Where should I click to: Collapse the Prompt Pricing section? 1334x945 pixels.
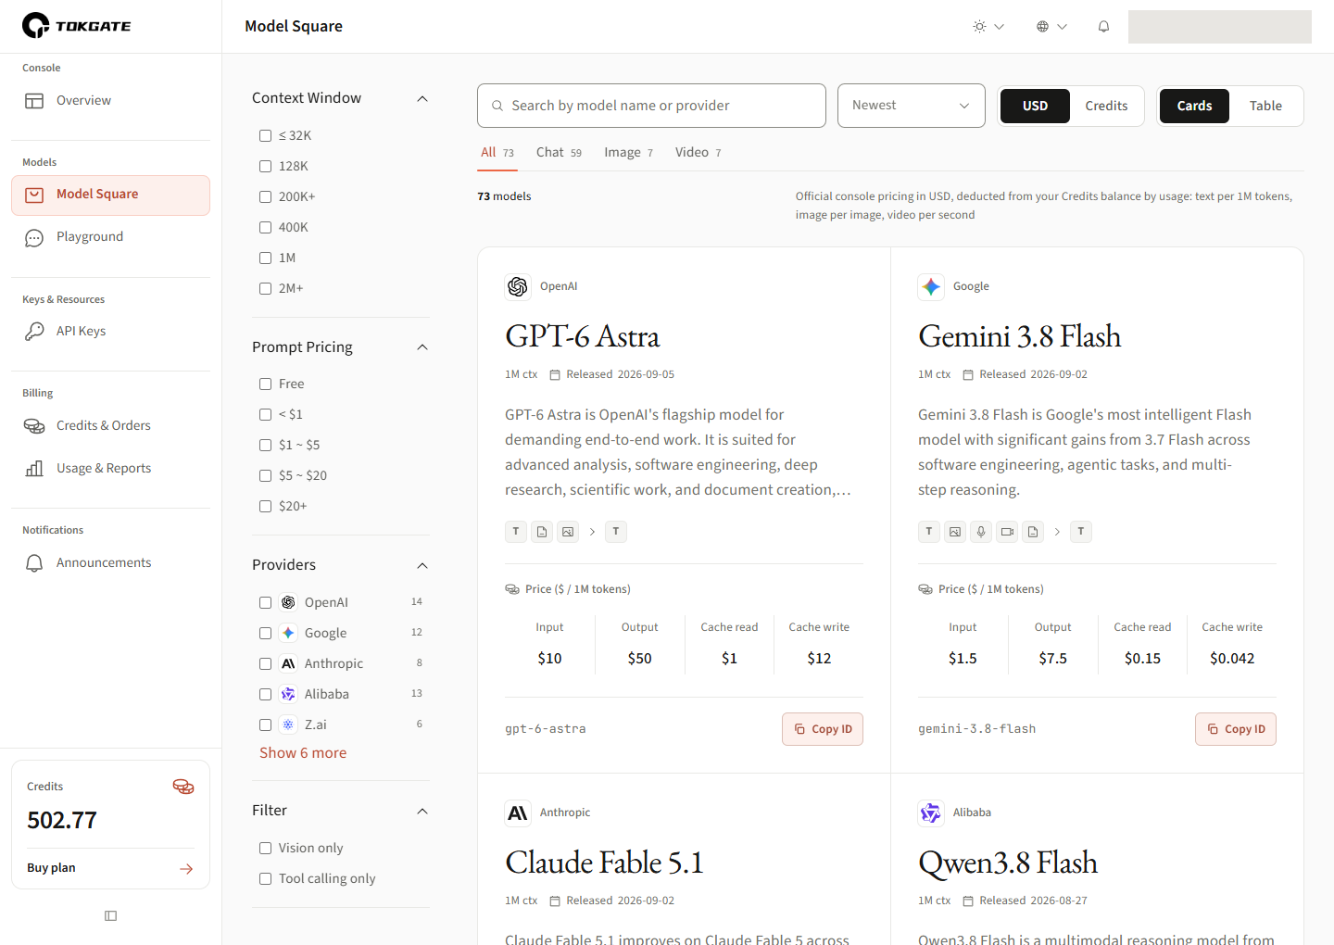[x=422, y=347]
